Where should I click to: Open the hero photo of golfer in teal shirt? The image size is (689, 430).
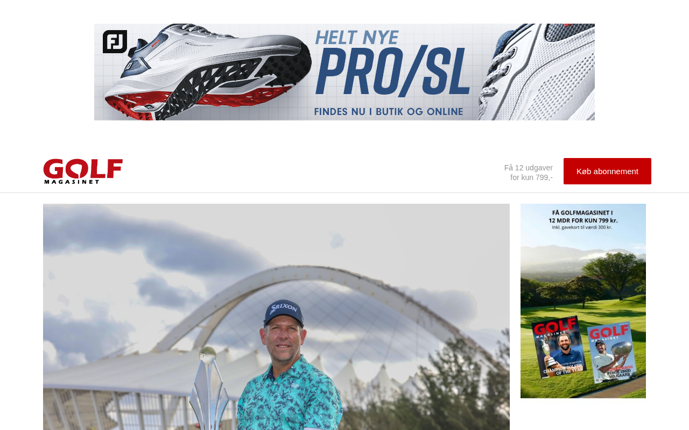pyautogui.click(x=276, y=317)
